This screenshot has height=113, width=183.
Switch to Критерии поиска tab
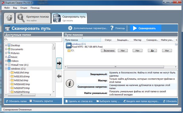33,18
